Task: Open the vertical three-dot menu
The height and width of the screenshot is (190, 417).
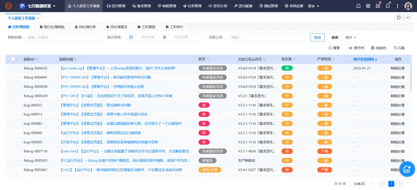Action: (x=397, y=6)
